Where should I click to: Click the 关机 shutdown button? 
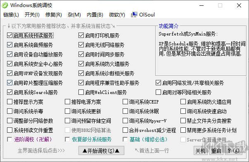point(200,150)
